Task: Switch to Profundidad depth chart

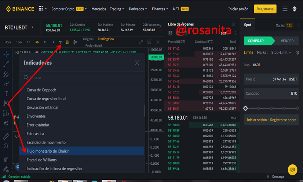Action: click(x=94, y=45)
